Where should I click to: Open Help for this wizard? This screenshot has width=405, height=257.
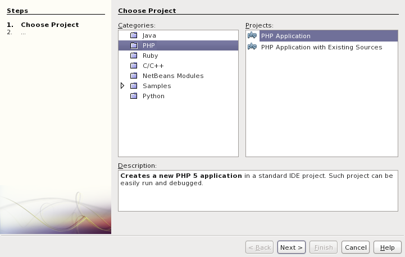point(387,247)
